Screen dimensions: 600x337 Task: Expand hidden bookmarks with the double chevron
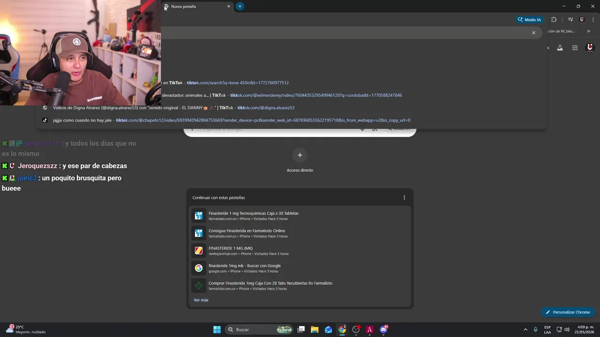589,31
